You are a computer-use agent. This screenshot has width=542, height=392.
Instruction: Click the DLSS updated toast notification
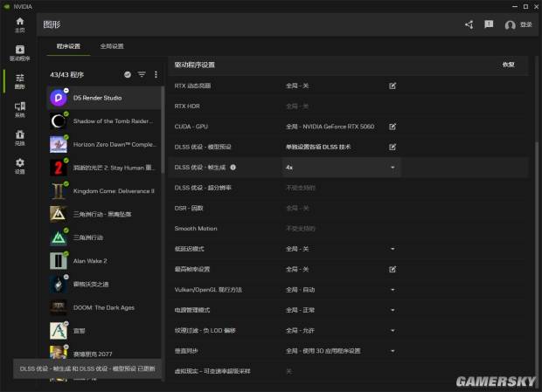pyautogui.click(x=87, y=368)
